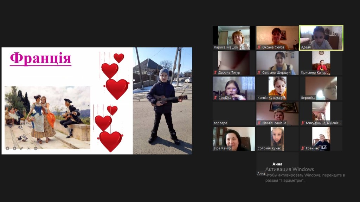Click muted mic icon beside Гранчак
Screen dimensions: 360x202
click(302, 148)
